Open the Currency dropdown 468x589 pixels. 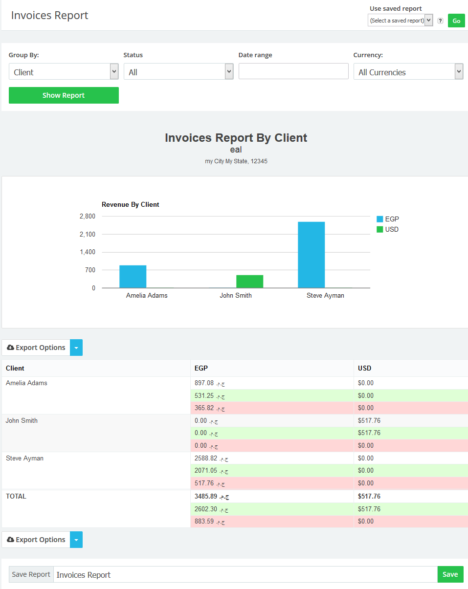[x=408, y=72]
